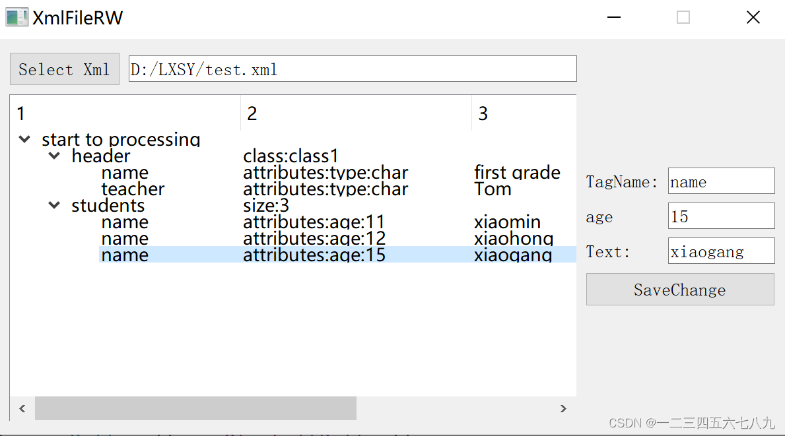
Task: Collapse the header tree node
Action: pyautogui.click(x=54, y=156)
